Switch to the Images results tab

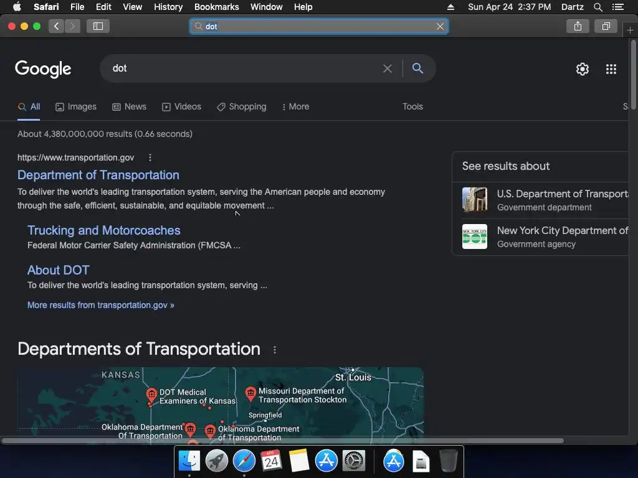(76, 106)
